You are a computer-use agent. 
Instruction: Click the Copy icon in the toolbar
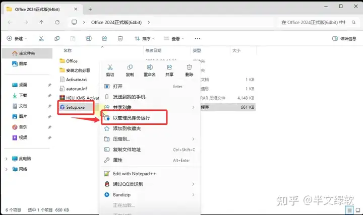click(x=57, y=39)
